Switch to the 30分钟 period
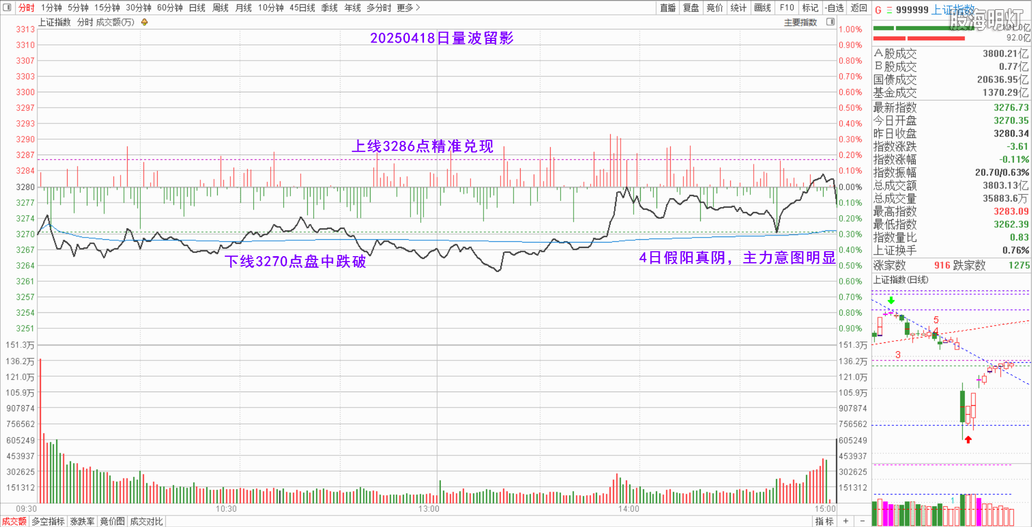The height and width of the screenshot is (527, 1032). pos(139,8)
